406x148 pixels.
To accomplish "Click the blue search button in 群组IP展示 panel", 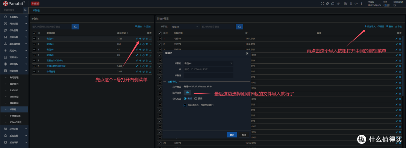I will pos(239,27).
